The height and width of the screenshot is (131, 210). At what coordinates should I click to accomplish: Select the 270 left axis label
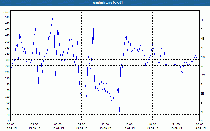click(x=7, y=66)
